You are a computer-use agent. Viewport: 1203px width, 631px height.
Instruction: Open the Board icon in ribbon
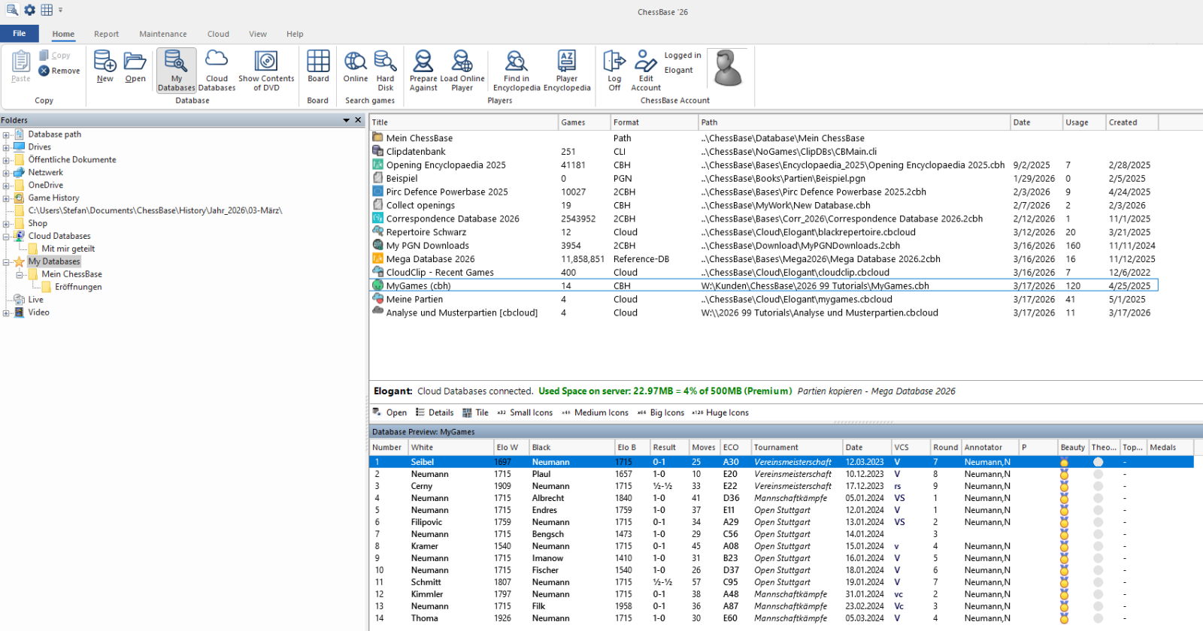[x=318, y=66]
